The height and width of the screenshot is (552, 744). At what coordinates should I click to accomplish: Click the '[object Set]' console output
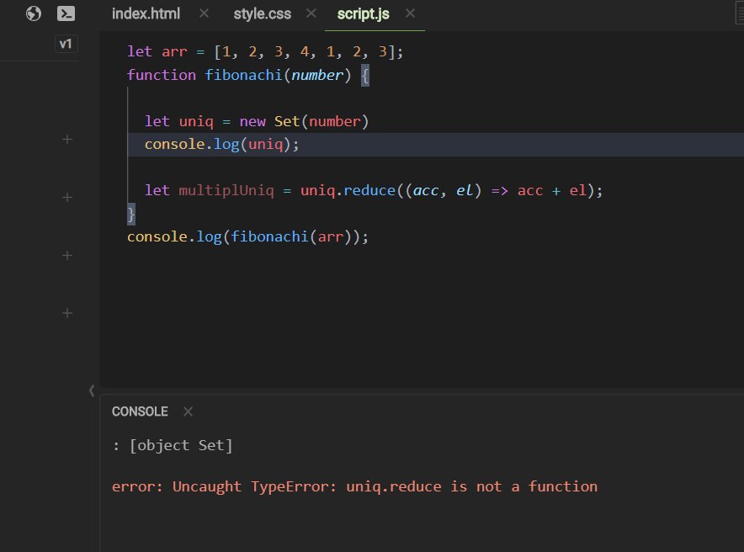181,445
